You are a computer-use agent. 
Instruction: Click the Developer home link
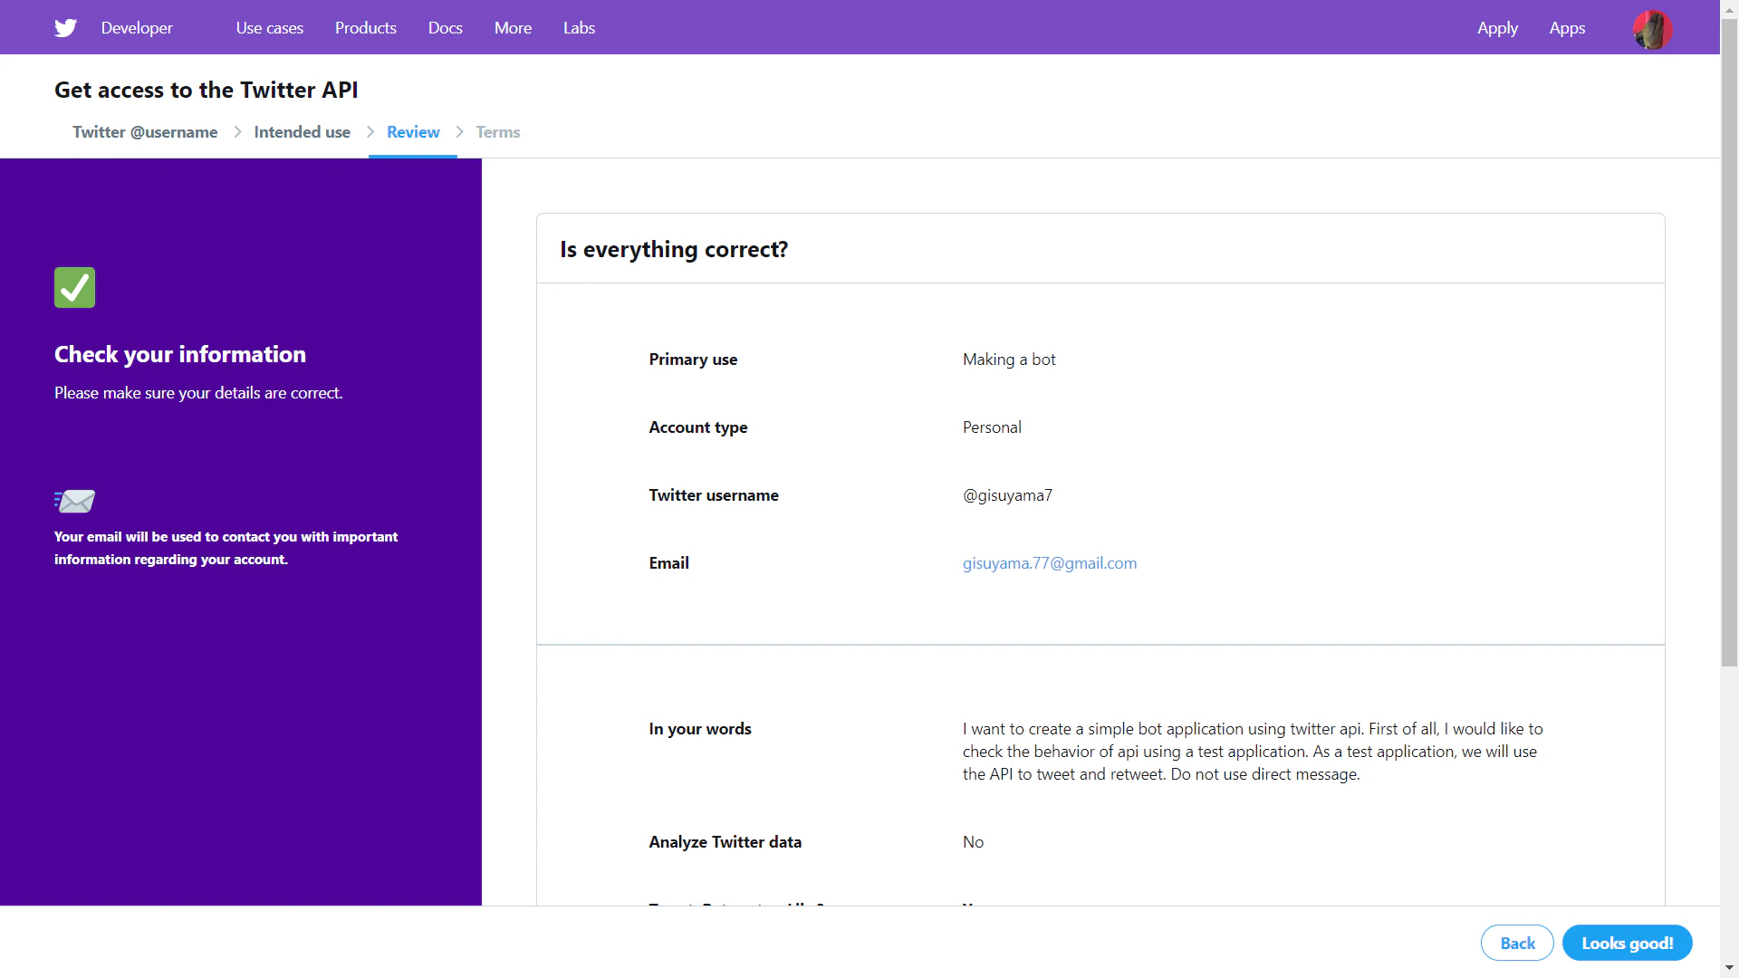pos(137,28)
